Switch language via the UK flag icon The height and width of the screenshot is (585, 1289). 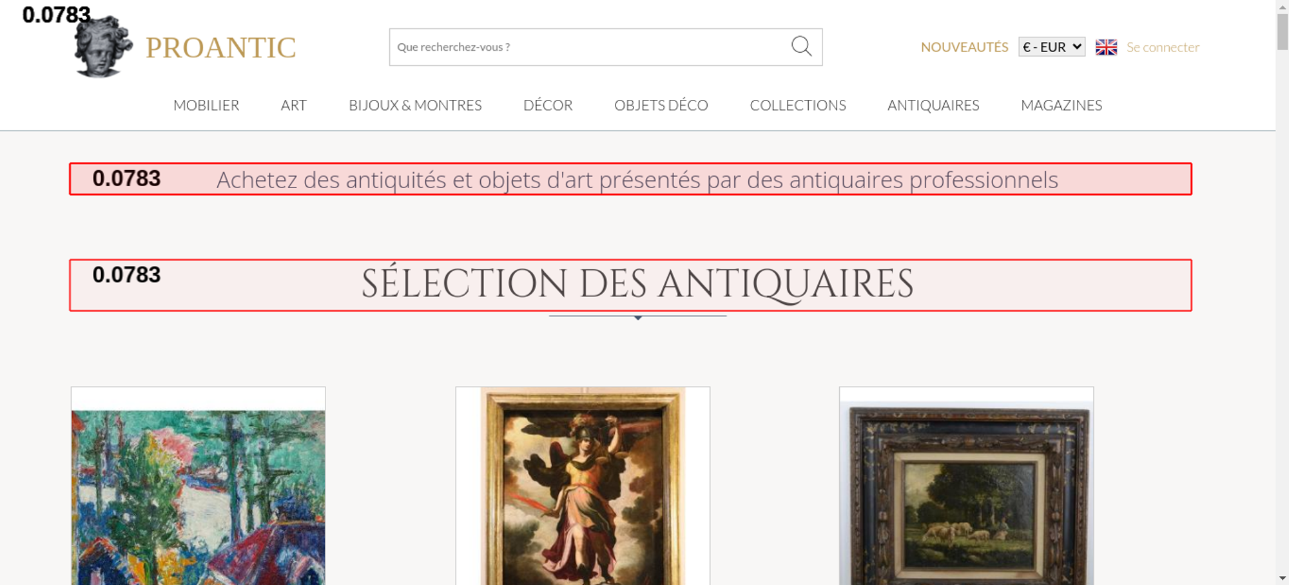[x=1106, y=47]
